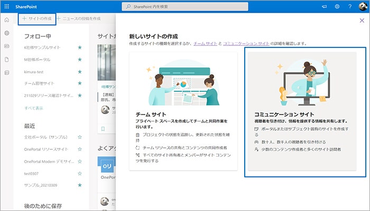
Task: Click the bookmark icon on news card
Action: click(x=103, y=129)
